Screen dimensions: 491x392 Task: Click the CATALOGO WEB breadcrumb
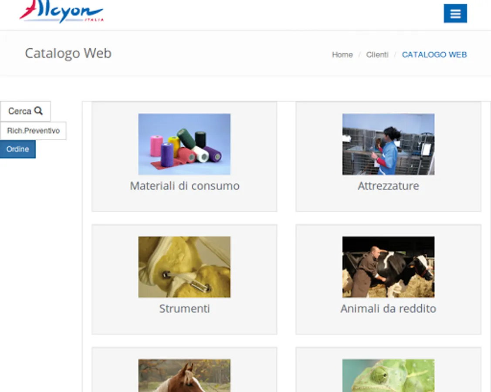(434, 55)
